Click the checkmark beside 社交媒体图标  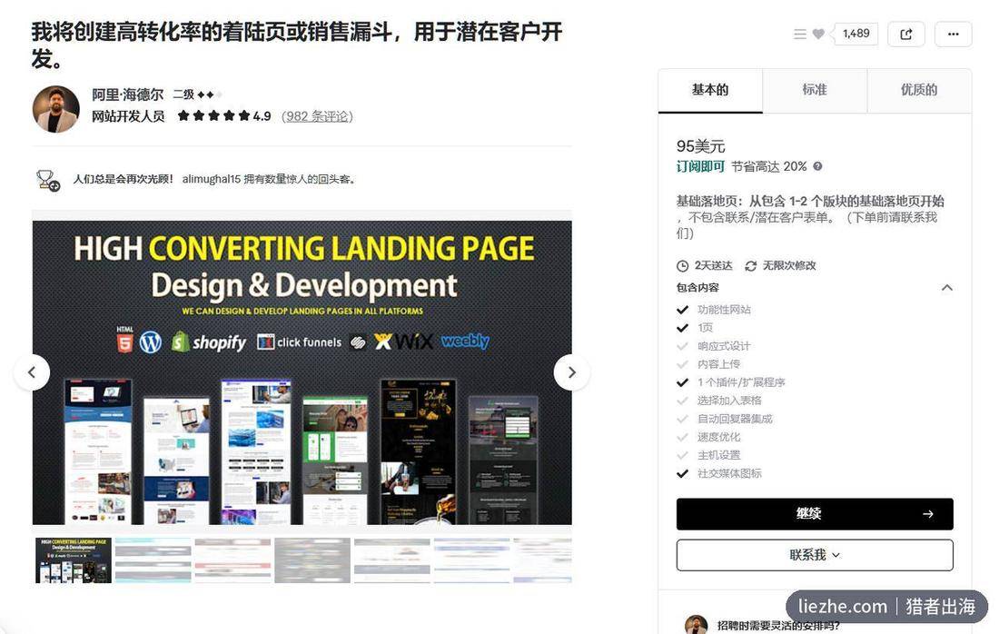(682, 473)
